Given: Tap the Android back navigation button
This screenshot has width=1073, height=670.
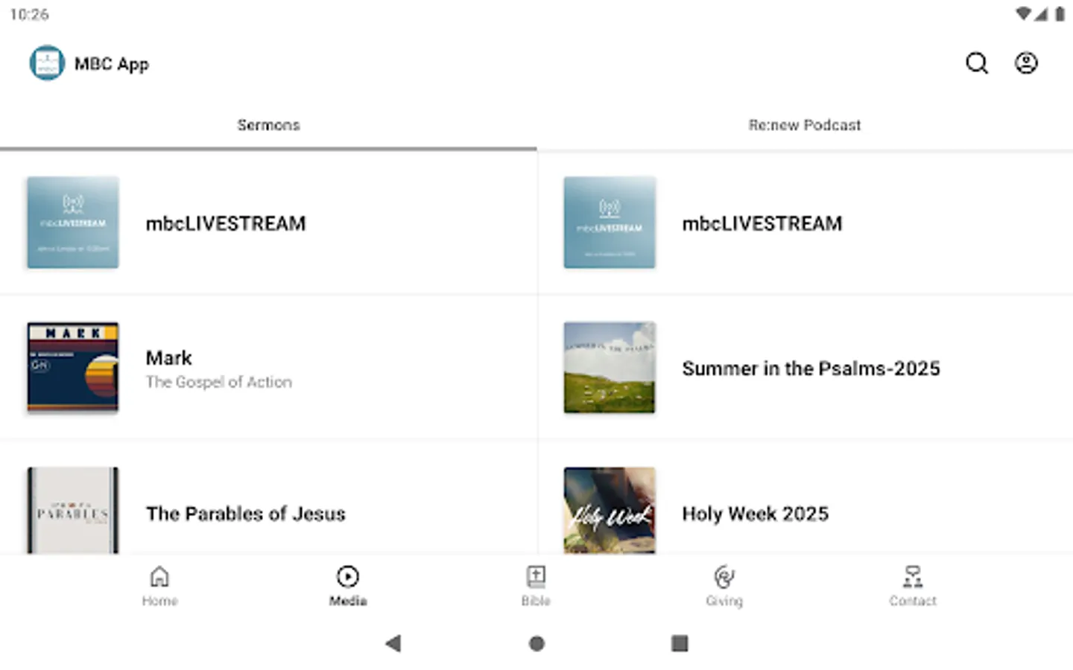Looking at the screenshot, I should click(393, 643).
